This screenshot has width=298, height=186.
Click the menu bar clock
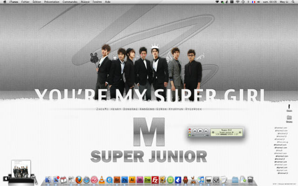click(270, 2)
